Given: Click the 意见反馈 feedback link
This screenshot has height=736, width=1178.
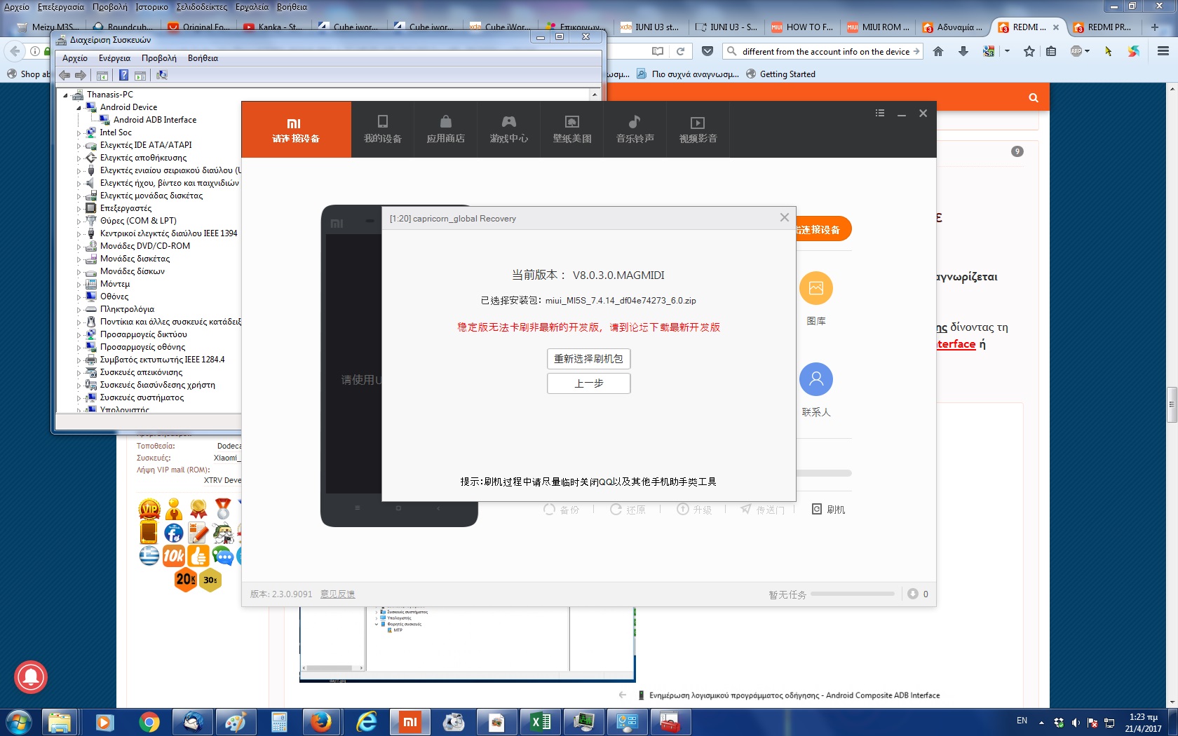Looking at the screenshot, I should click(x=337, y=594).
